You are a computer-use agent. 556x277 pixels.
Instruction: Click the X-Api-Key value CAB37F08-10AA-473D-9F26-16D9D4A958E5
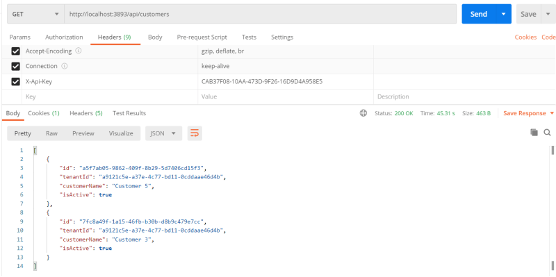pos(262,82)
